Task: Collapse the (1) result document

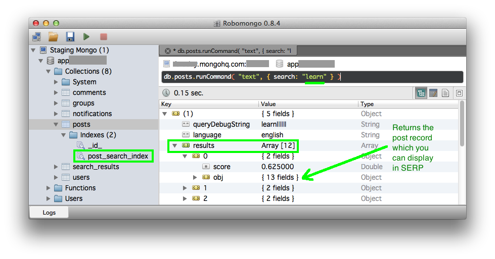Action: 164,114
